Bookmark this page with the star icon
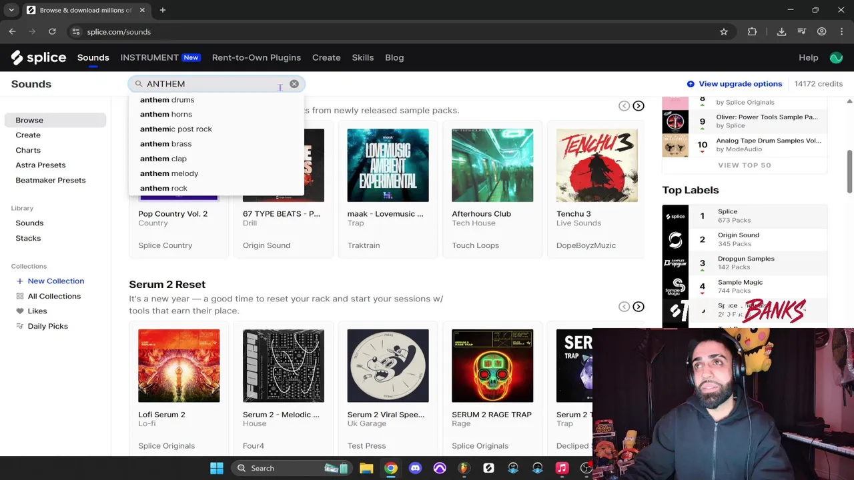The height and width of the screenshot is (480, 854). click(724, 31)
